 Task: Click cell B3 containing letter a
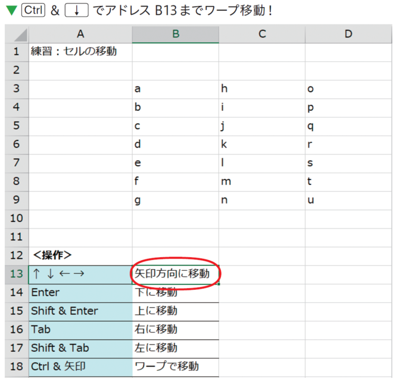point(176,89)
